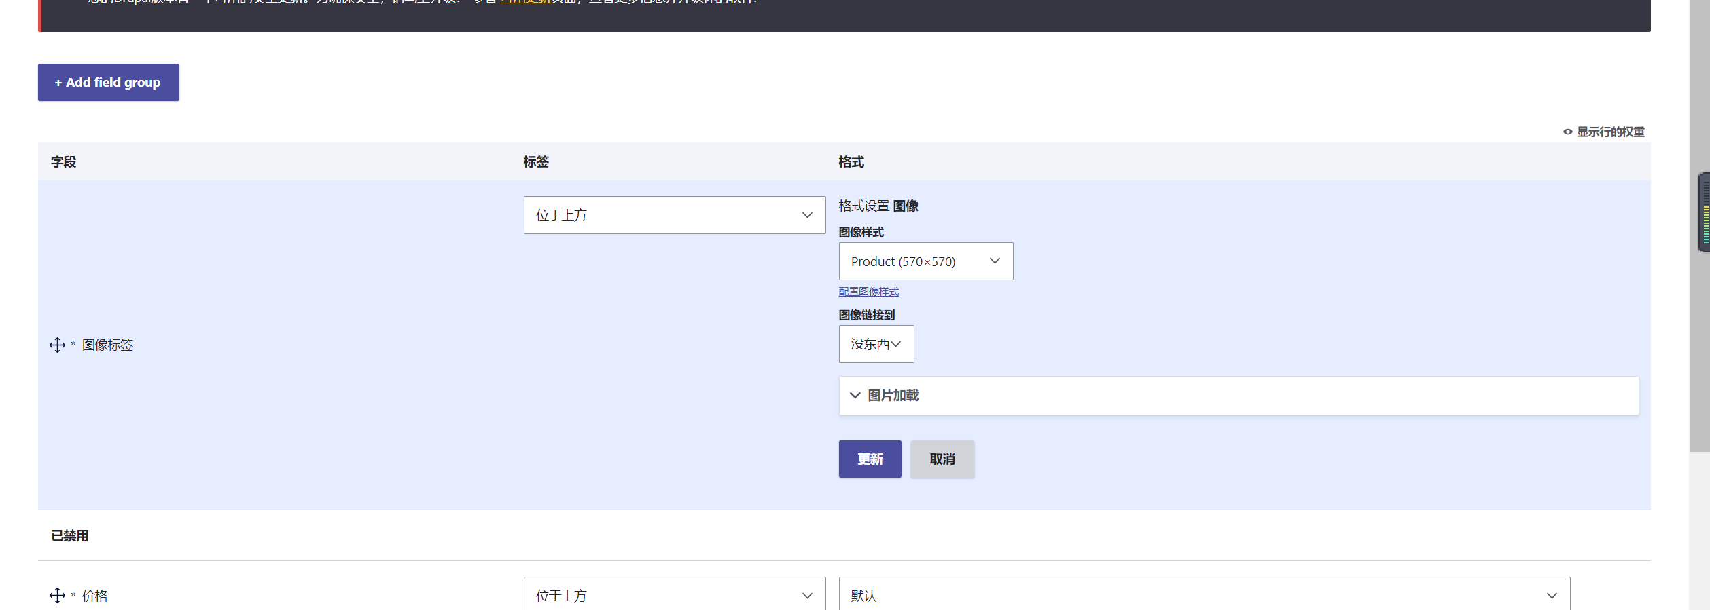Open the 位于上方 label dropdown for 价格

tap(675, 594)
